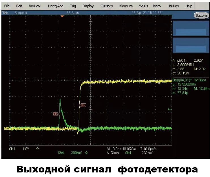Open the Measure menu
This screenshot has width=210, height=177.
(x=126, y=6)
